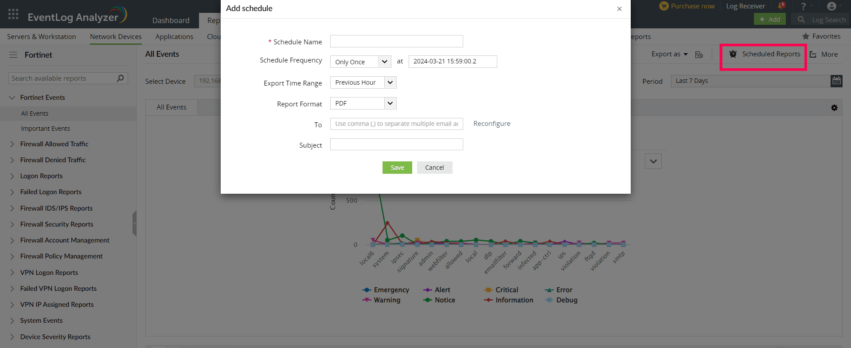Click the search reports magnifier icon
The width and height of the screenshot is (851, 348).
click(x=120, y=78)
